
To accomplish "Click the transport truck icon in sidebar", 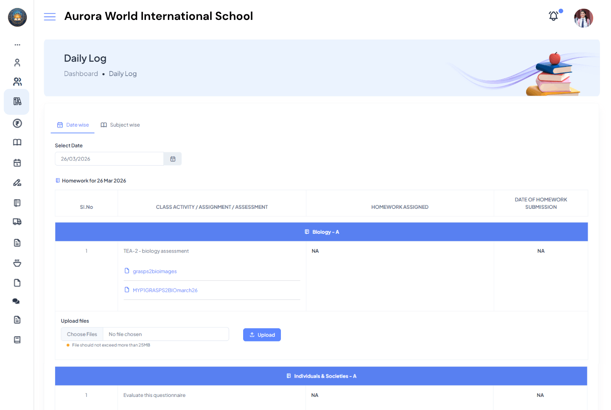I will pos(17,222).
